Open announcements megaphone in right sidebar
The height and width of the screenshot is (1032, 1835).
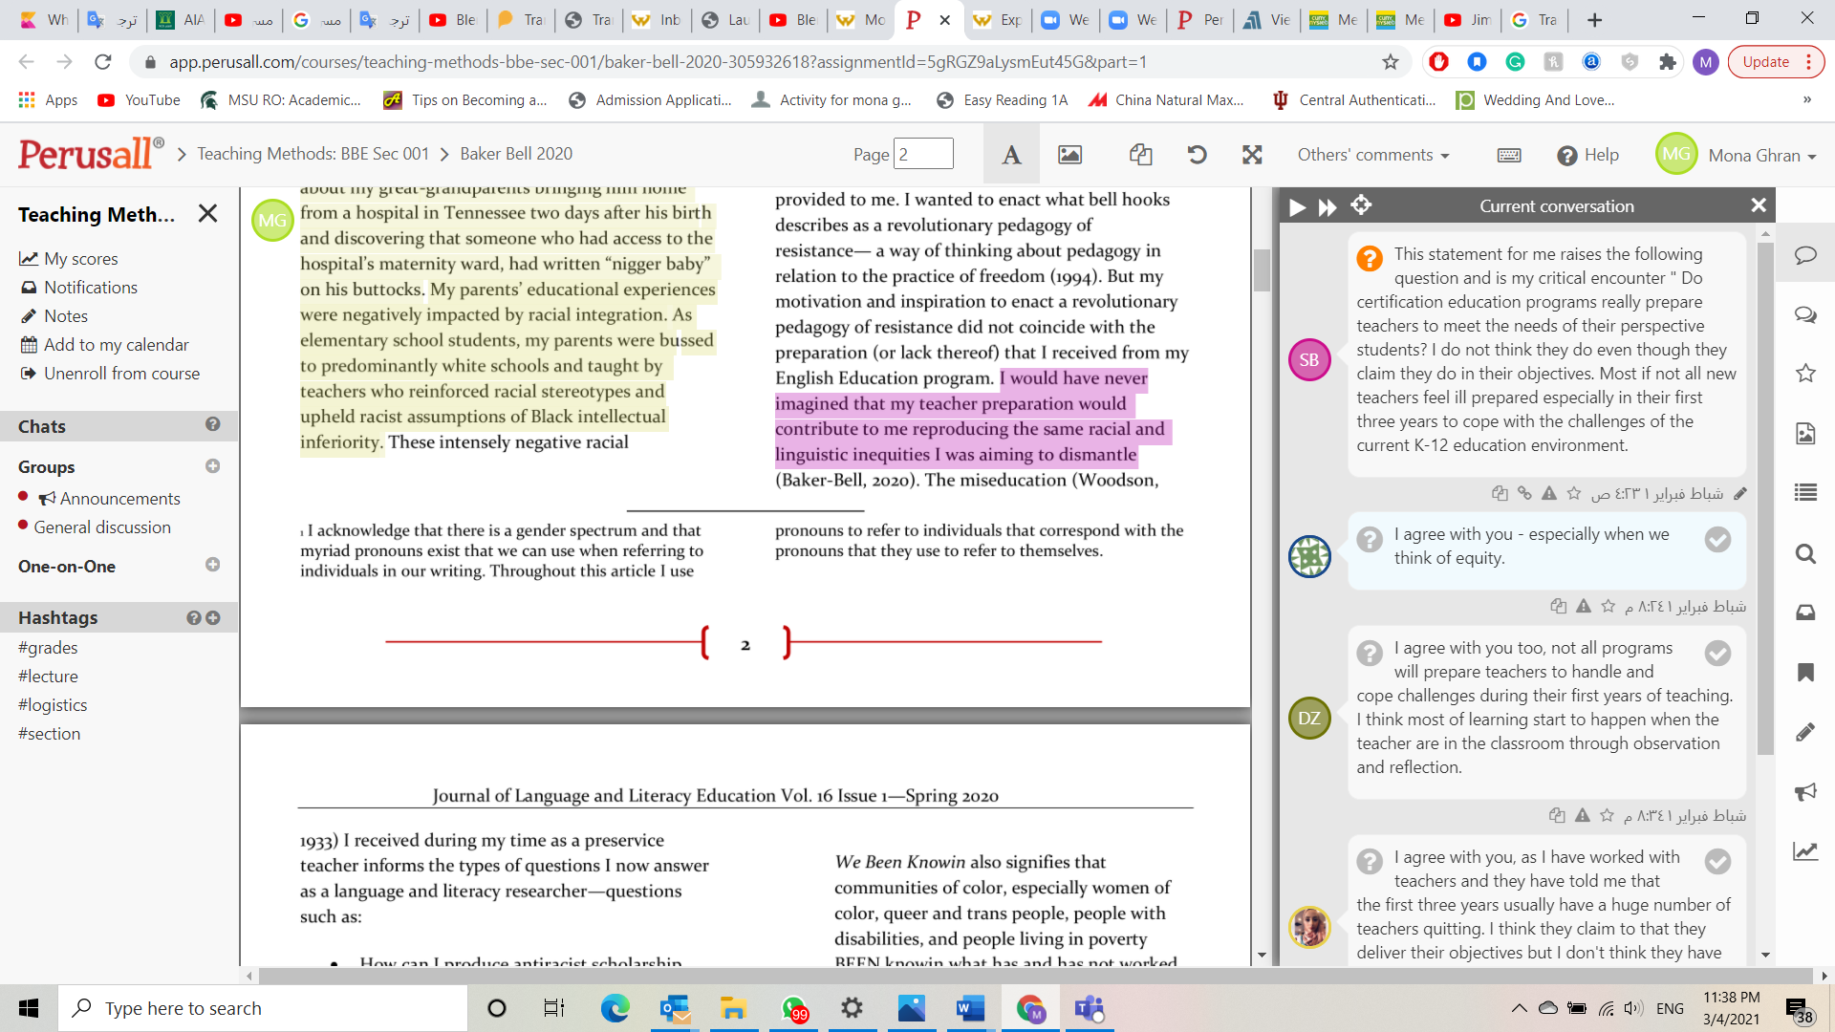[1805, 791]
